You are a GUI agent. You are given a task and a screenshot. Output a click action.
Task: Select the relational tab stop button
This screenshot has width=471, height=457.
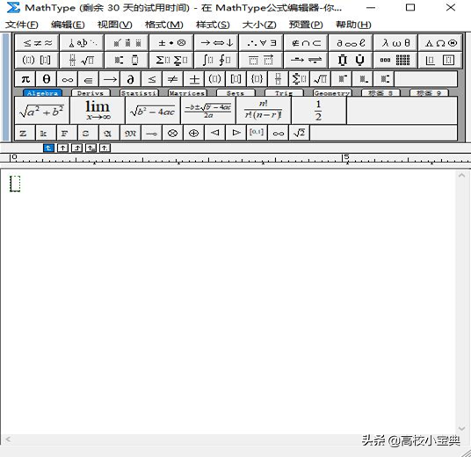(x=91, y=148)
